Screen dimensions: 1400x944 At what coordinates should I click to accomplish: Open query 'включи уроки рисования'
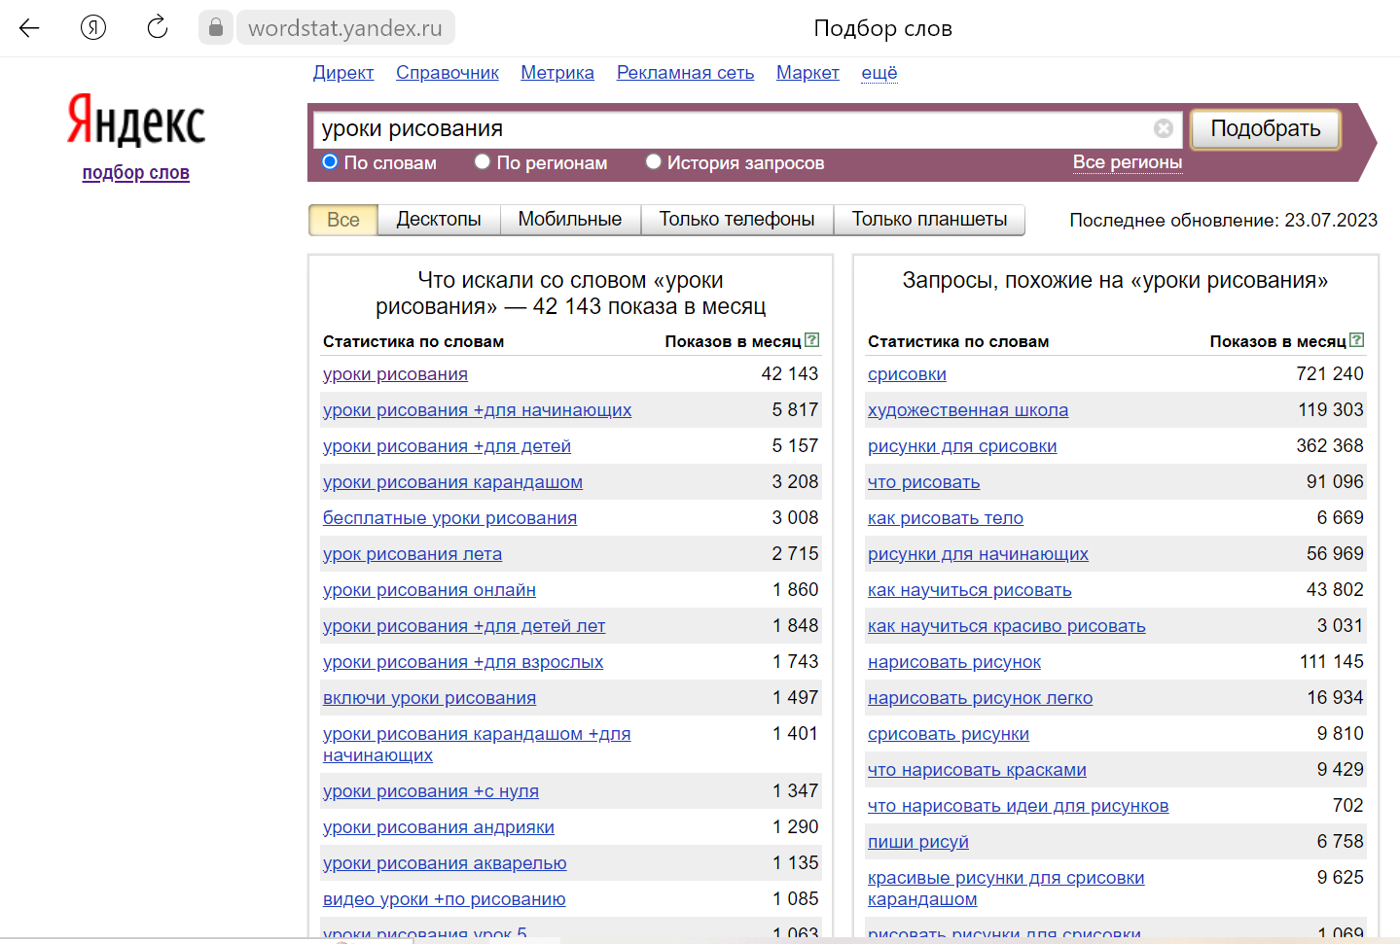click(429, 698)
